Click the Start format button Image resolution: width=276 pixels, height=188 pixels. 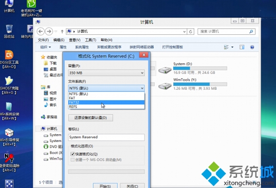(x=105, y=186)
